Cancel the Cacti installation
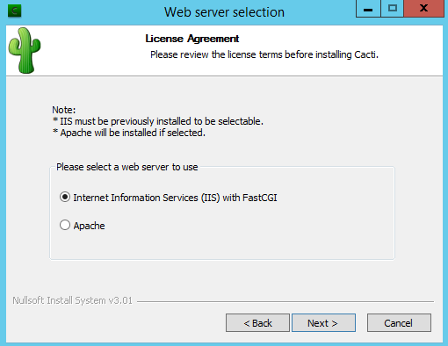 [399, 323]
